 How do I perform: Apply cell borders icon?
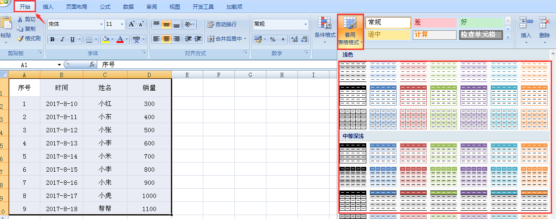tap(88, 39)
